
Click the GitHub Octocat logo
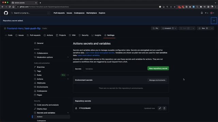click(x=6, y=13)
